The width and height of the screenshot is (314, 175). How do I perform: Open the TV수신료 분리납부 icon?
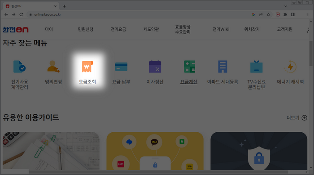click(256, 67)
